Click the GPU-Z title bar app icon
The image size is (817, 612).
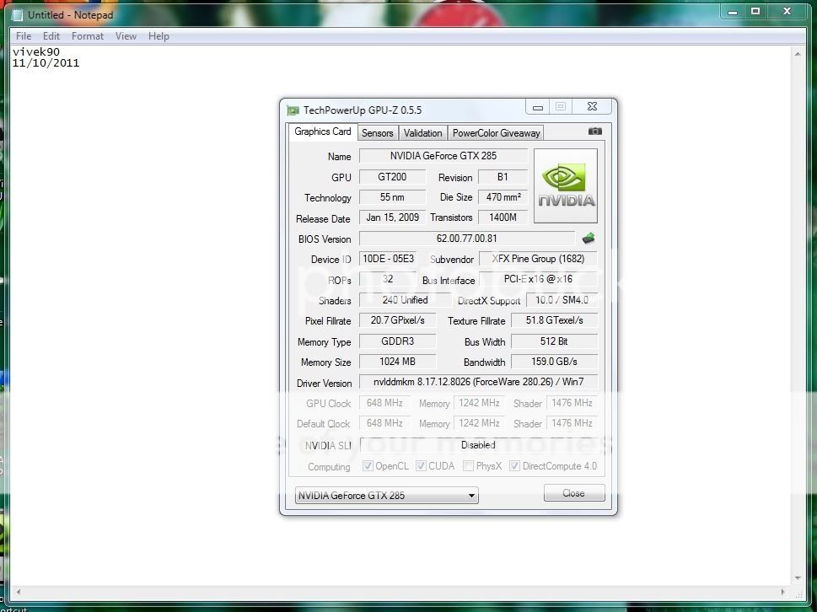click(x=293, y=110)
